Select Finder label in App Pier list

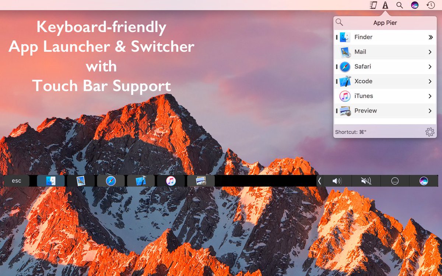point(363,37)
